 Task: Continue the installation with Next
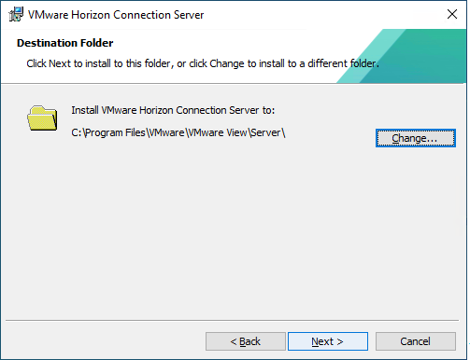[x=328, y=341]
